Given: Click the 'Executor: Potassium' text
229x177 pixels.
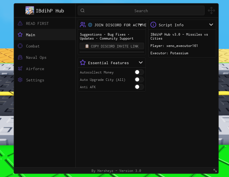Looking at the screenshot, I should [169, 53].
